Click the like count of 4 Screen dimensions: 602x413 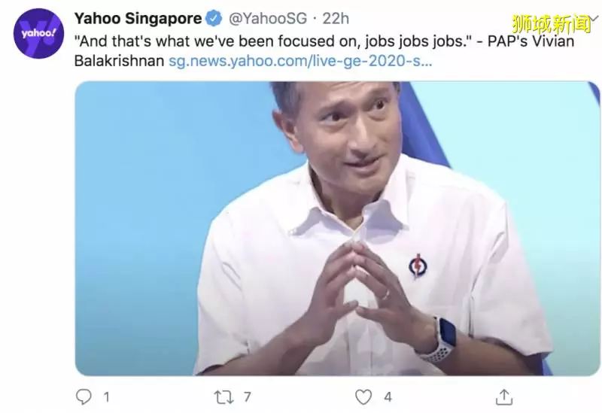tap(388, 397)
